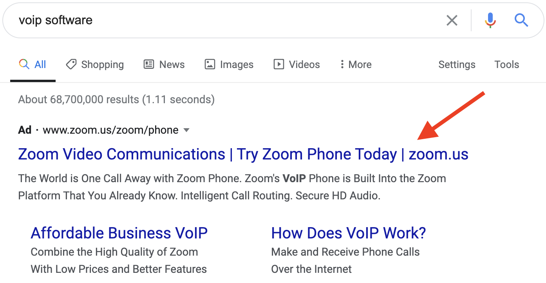The height and width of the screenshot is (283, 546).
Task: Open the Zoom Video Communications ad headline
Action: pos(243,154)
